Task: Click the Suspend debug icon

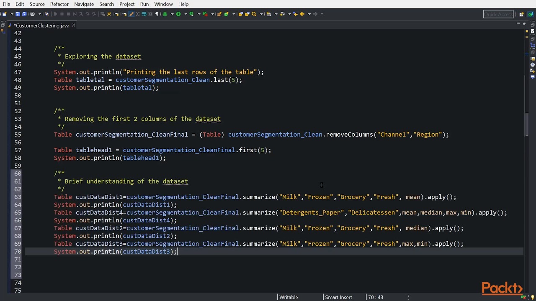Action: [62, 14]
